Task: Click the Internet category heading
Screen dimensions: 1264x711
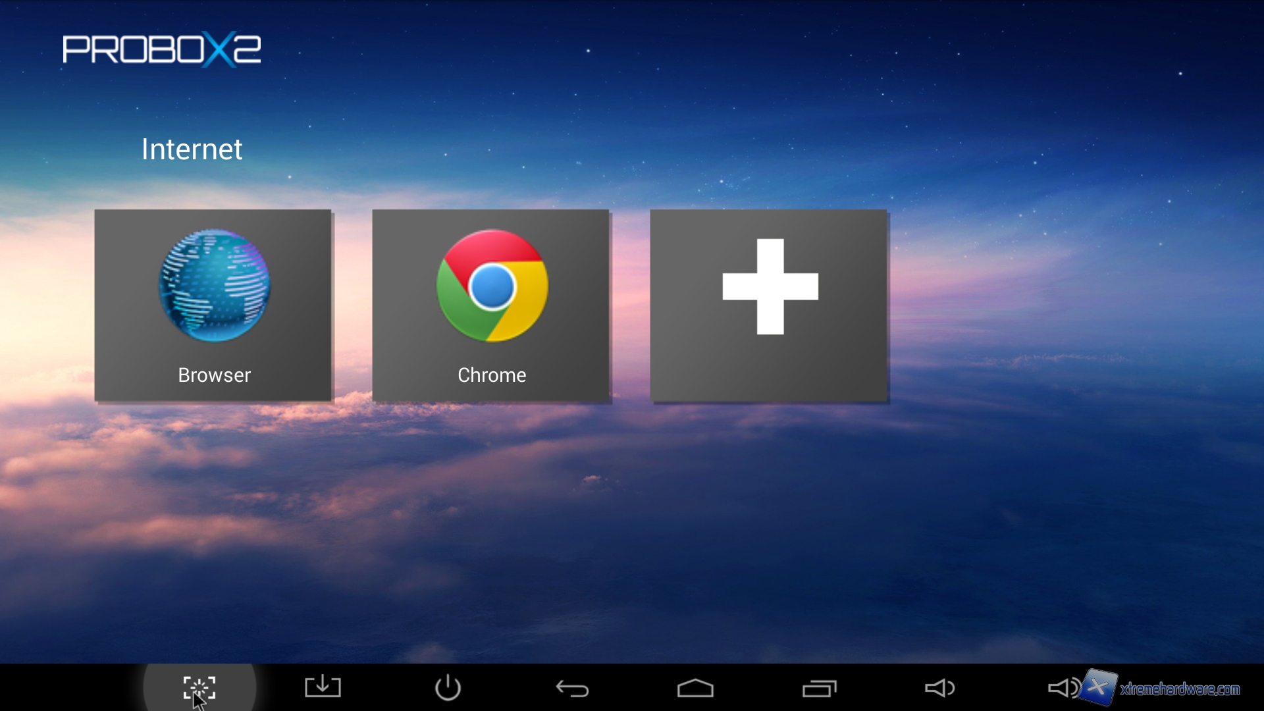Action: (192, 149)
